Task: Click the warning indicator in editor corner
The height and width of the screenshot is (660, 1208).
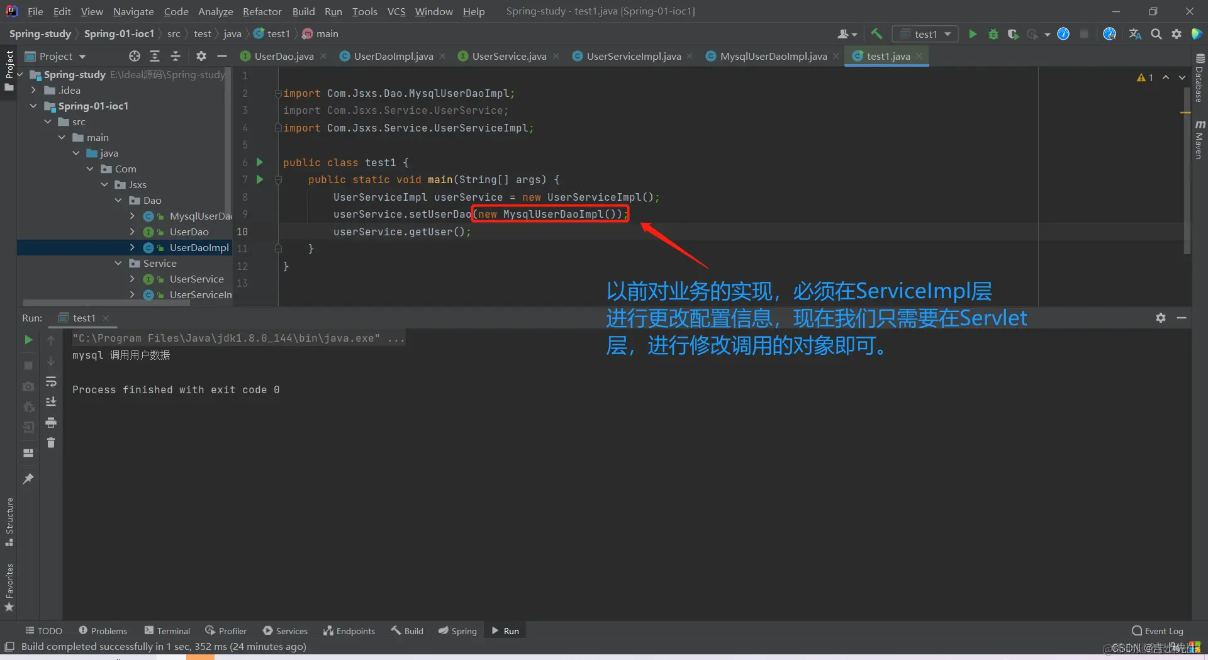Action: click(1145, 77)
